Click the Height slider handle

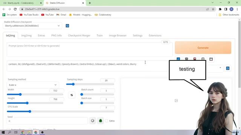tap(27, 103)
